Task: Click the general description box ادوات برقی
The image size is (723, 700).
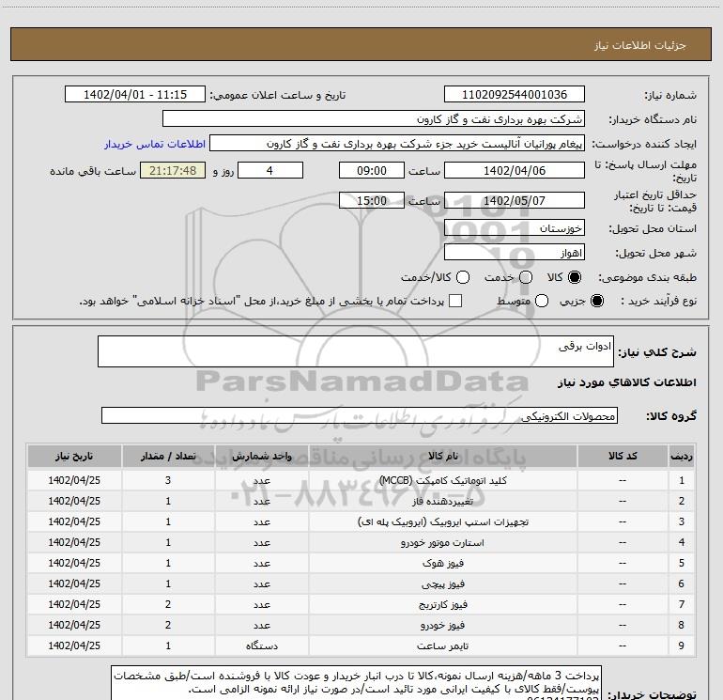Action: [x=356, y=351]
